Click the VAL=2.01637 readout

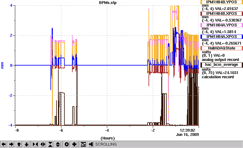click(226, 9)
